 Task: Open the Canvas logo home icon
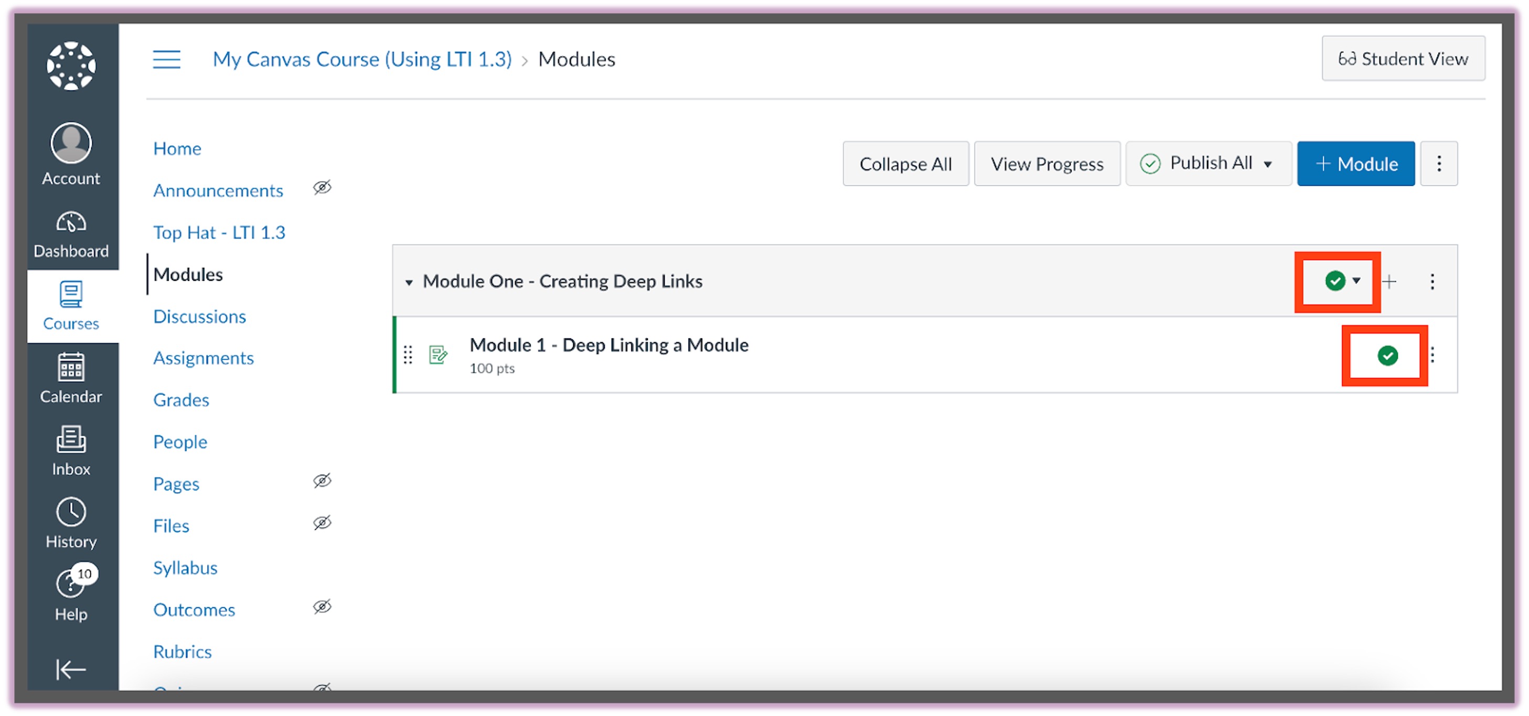71,66
